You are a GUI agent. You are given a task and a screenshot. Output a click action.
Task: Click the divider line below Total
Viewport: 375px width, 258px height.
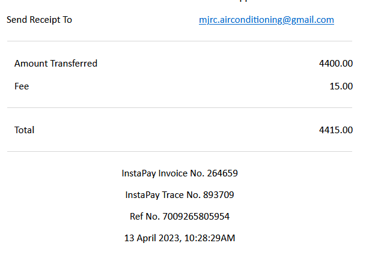pyautogui.click(x=180, y=151)
